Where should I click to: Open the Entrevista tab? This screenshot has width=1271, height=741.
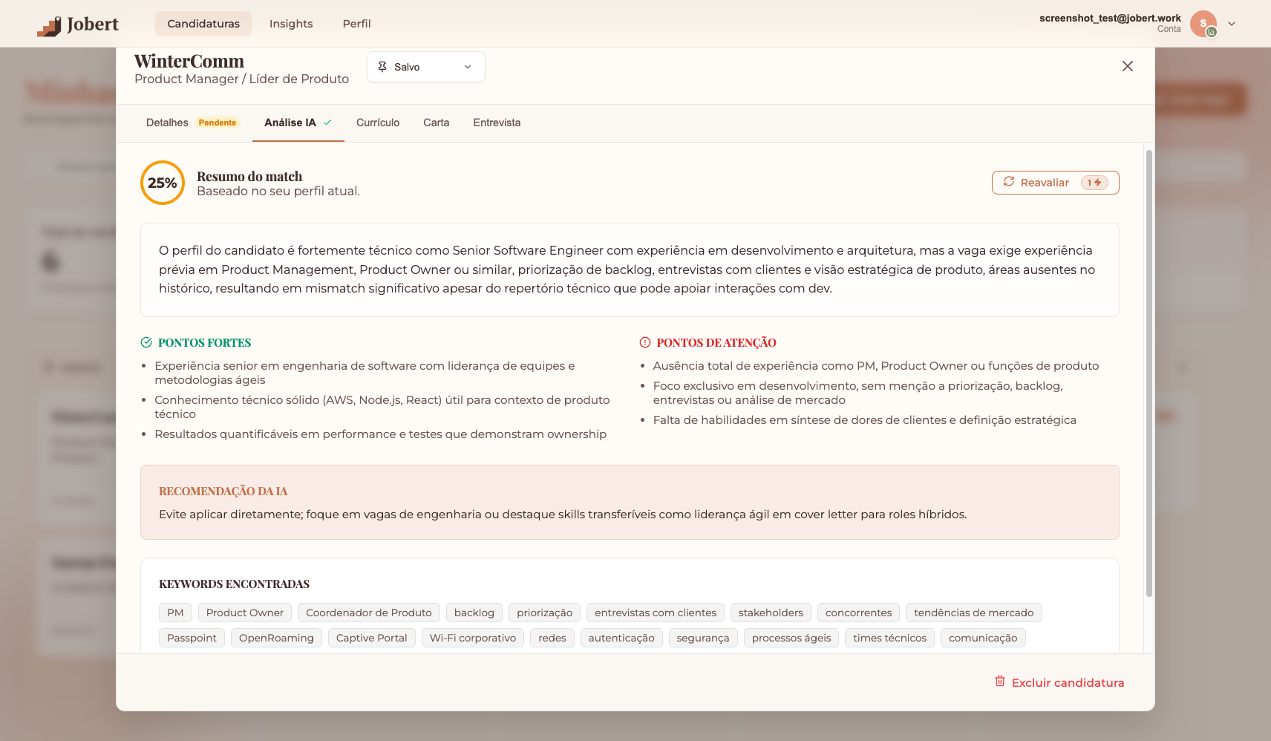[x=497, y=123]
